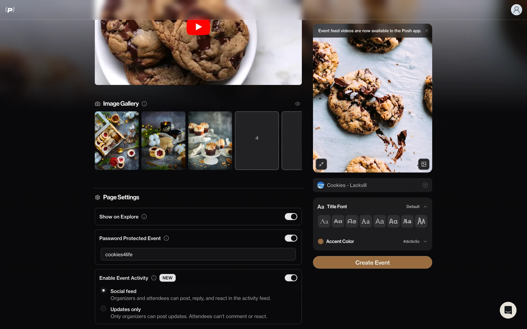Open the user profile avatar menu
The image size is (527, 329).
pos(516,10)
